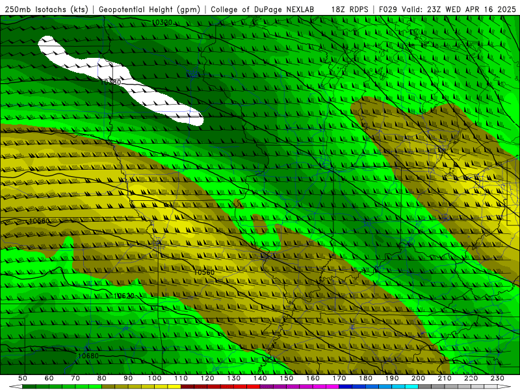Click the 10380 height contour label
Viewport: 520px width, 390px height.
pyautogui.click(x=110, y=82)
